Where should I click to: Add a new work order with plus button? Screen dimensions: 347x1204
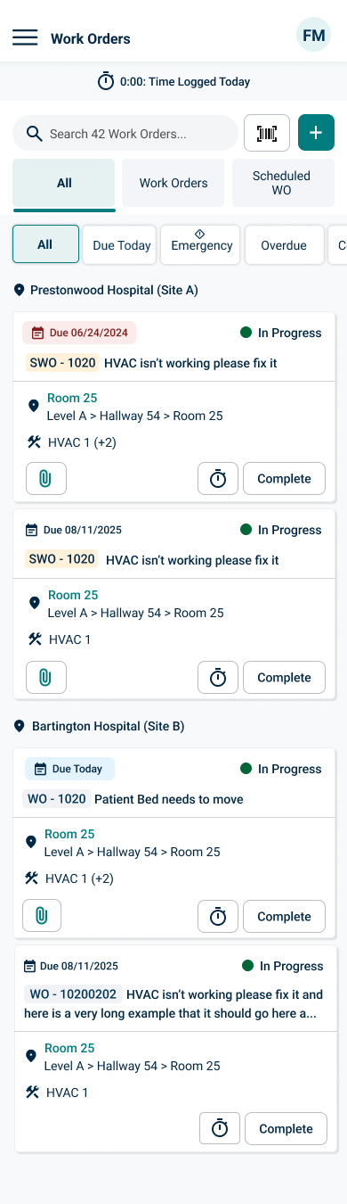click(x=316, y=133)
